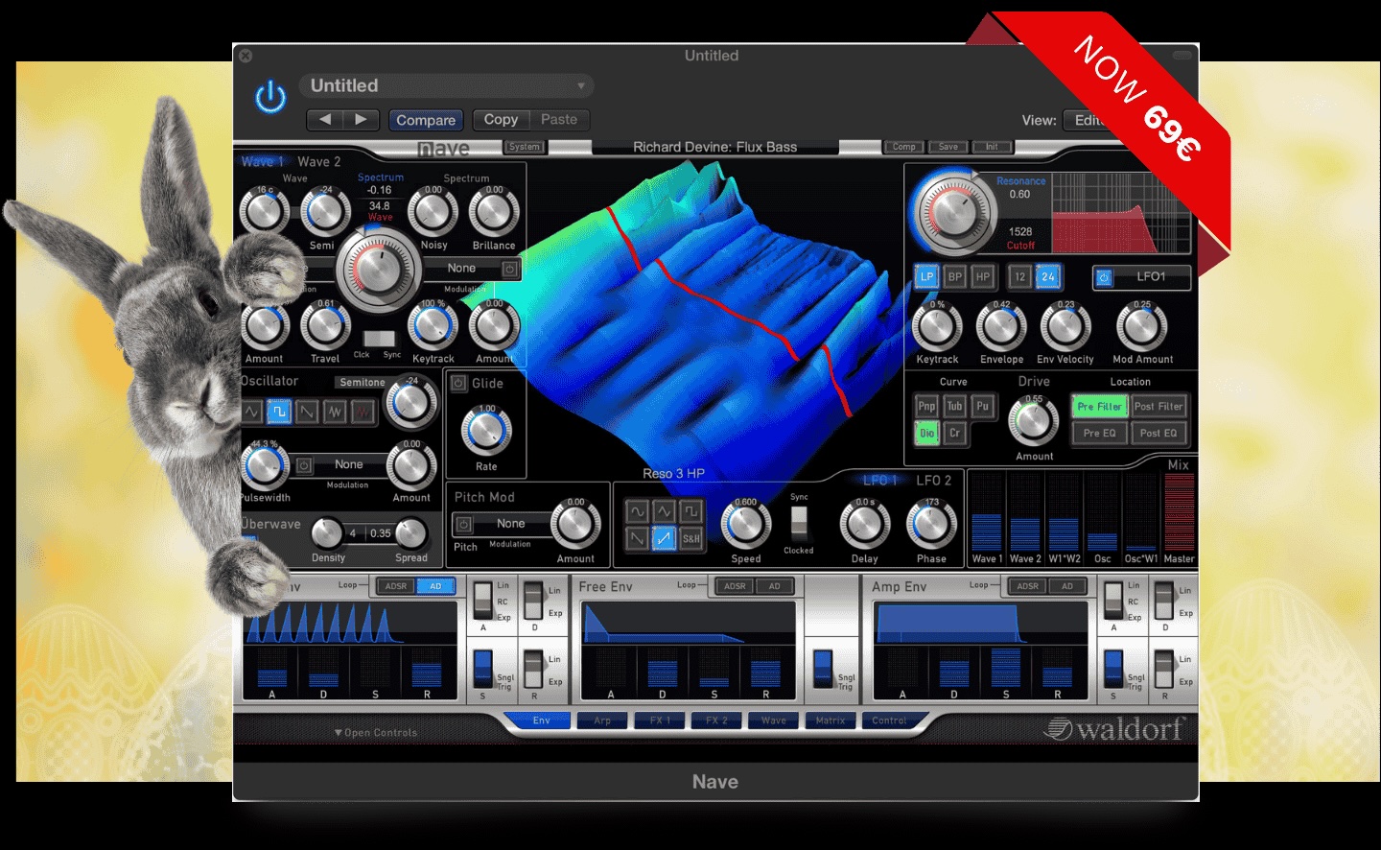
Task: Click the Paste button
Action: point(559,120)
